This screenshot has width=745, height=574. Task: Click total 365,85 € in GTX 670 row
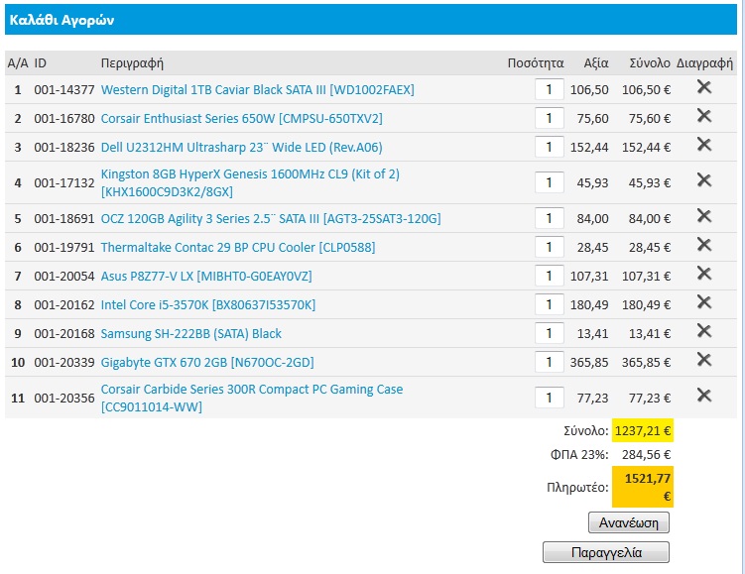tap(646, 362)
